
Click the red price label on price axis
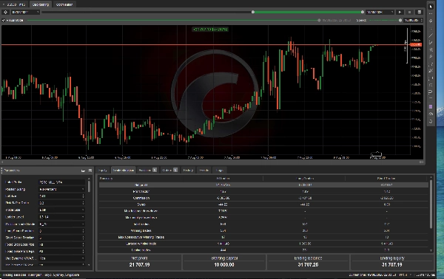[416, 45]
